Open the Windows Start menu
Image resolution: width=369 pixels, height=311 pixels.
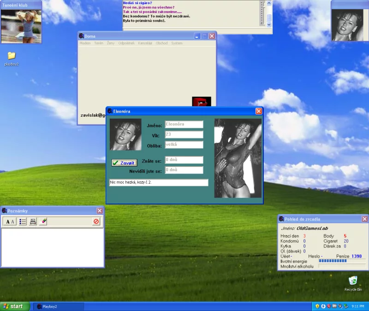pos(15,306)
